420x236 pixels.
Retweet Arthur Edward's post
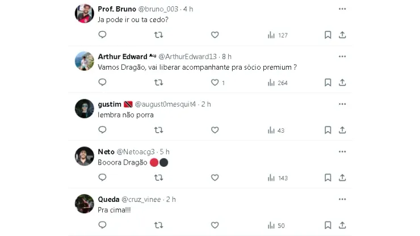tap(159, 83)
